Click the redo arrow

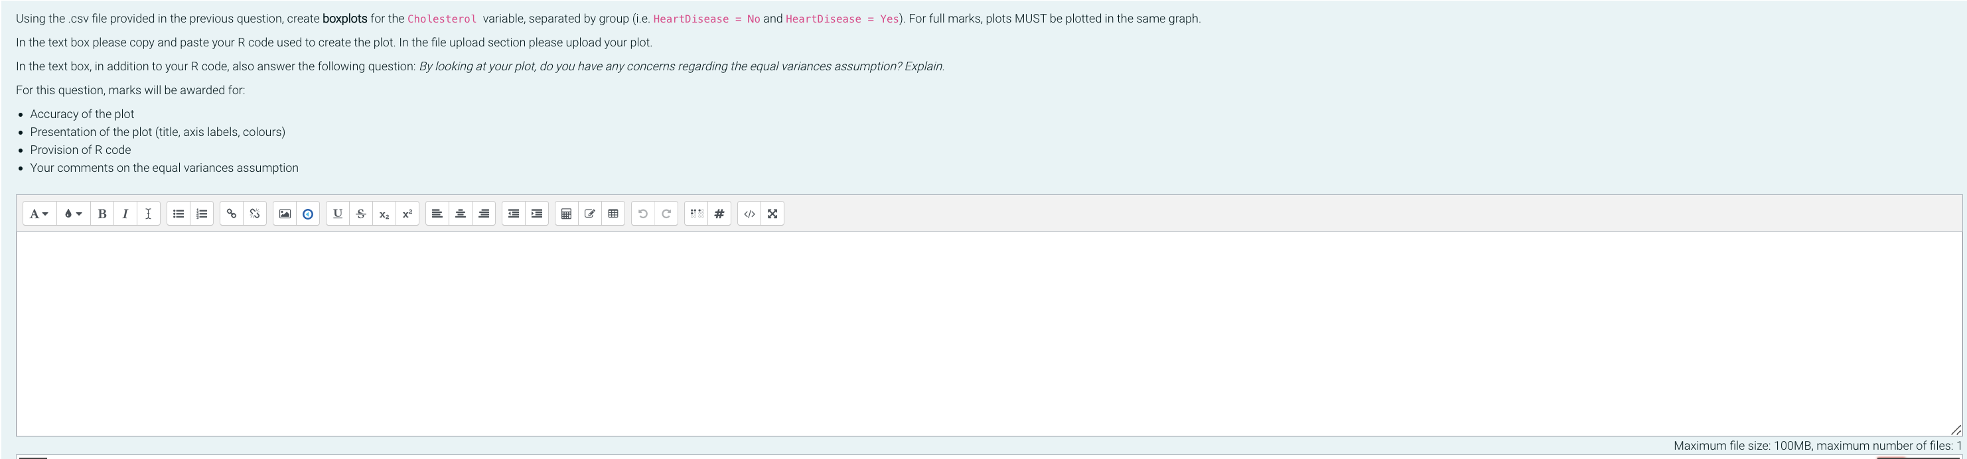tap(666, 214)
